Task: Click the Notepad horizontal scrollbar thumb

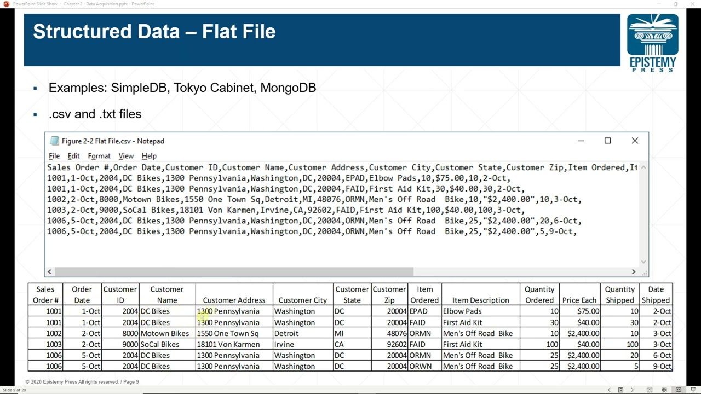Action: [234, 271]
